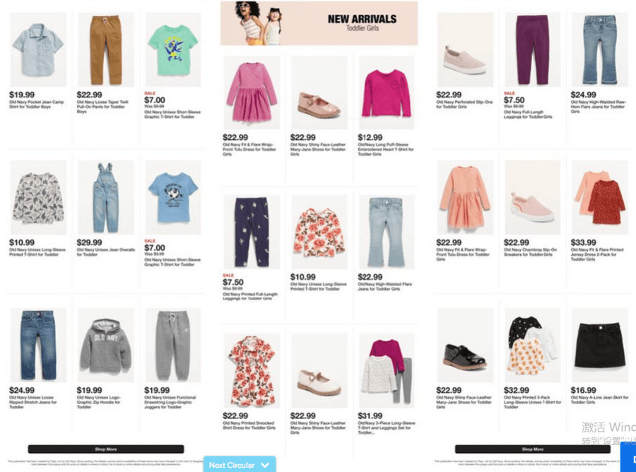Select the unisex jean overalls
The width and height of the screenshot is (636, 472).
coord(106,197)
